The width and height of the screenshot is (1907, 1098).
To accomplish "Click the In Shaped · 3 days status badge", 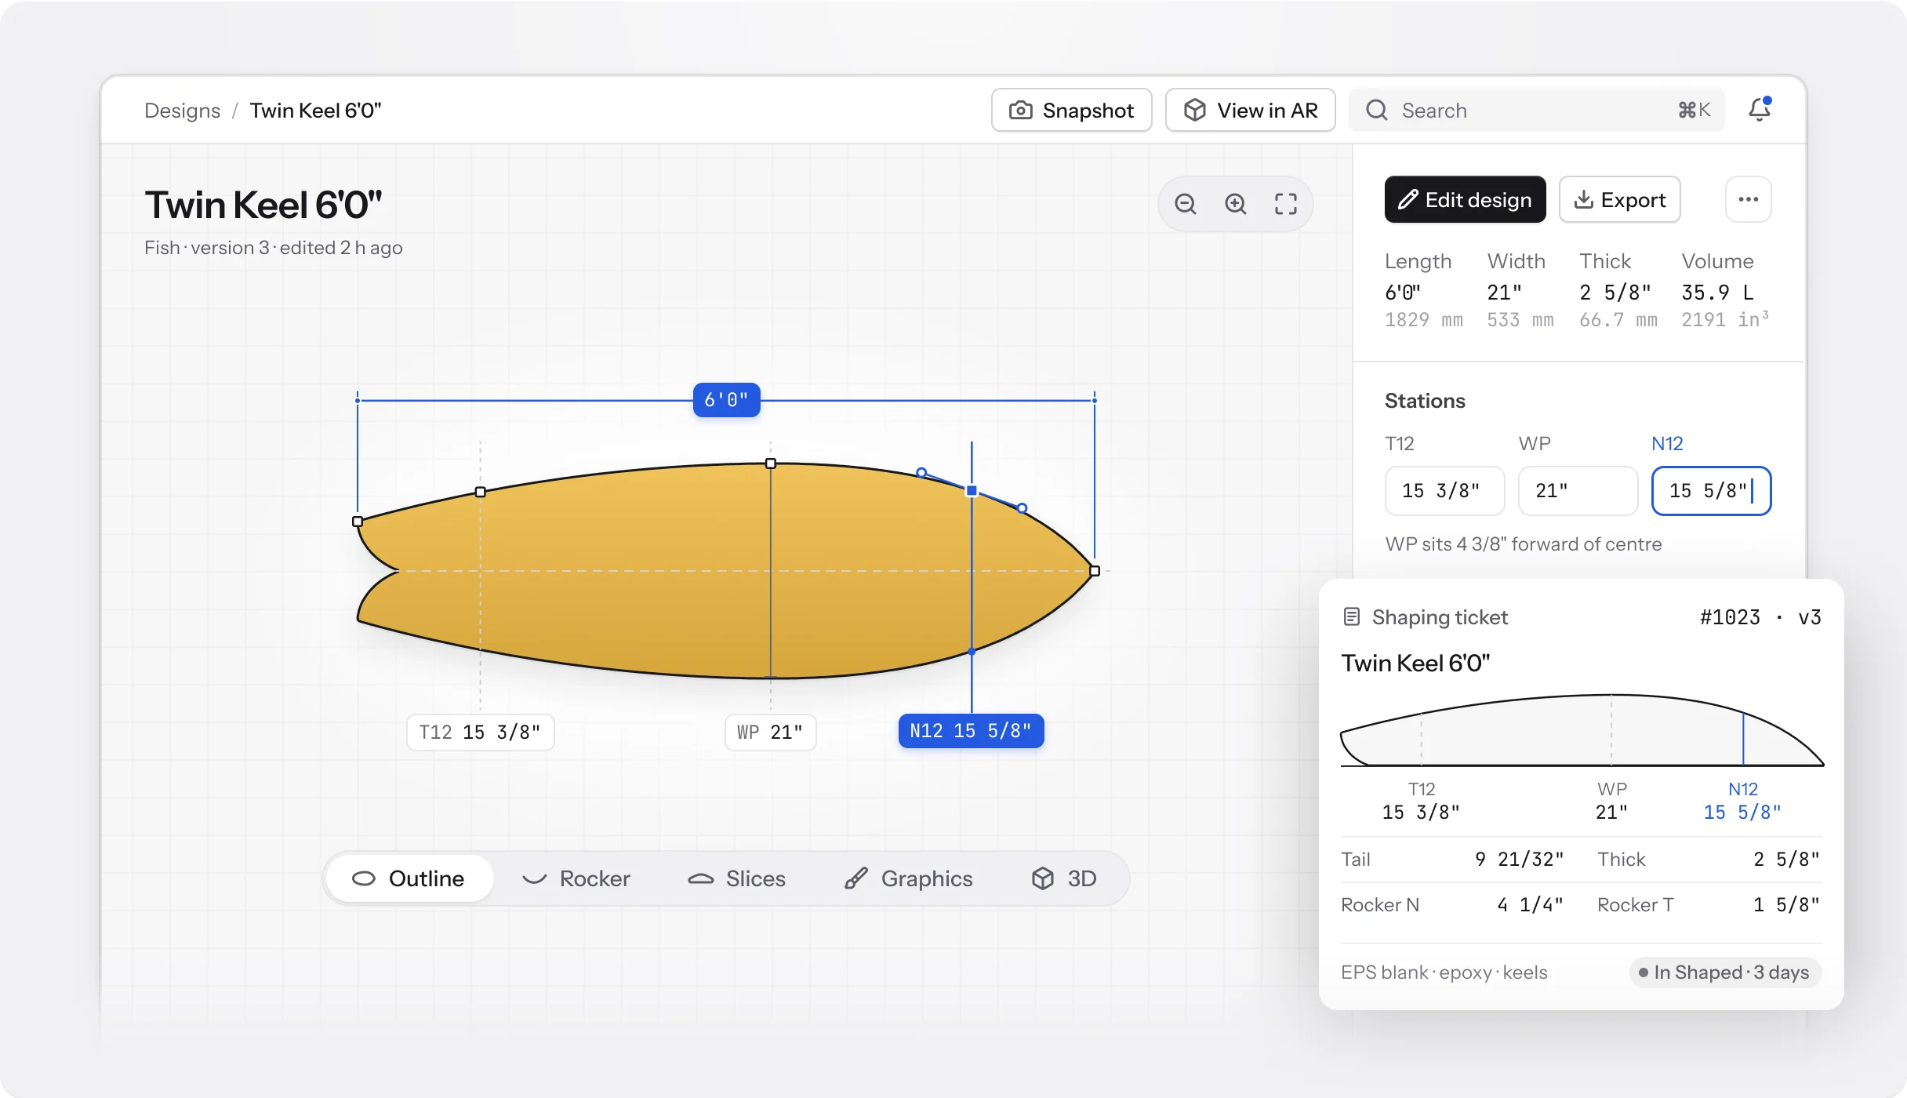I will coord(1724,973).
